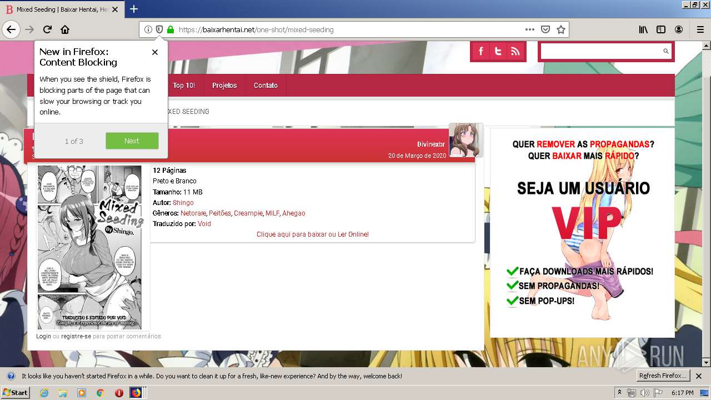Click the site search text box
This screenshot has width=711, height=400.
pos(602,51)
